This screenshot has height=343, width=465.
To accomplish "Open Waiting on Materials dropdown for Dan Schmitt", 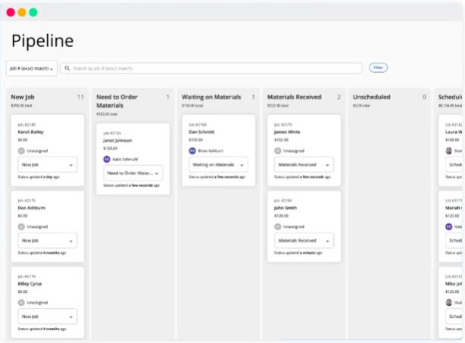I will [x=219, y=164].
